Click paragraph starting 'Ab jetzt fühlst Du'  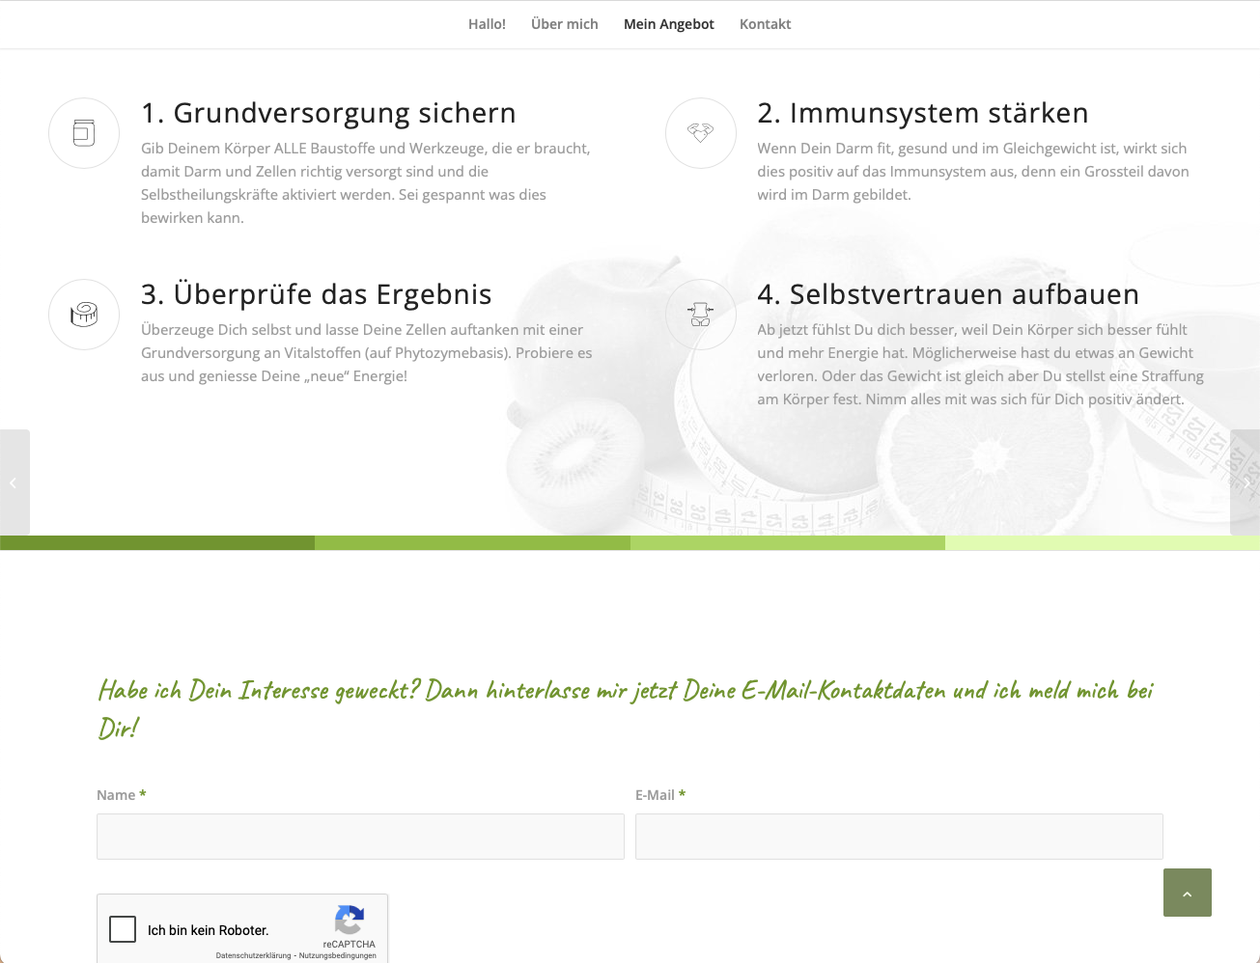pyautogui.click(x=981, y=365)
